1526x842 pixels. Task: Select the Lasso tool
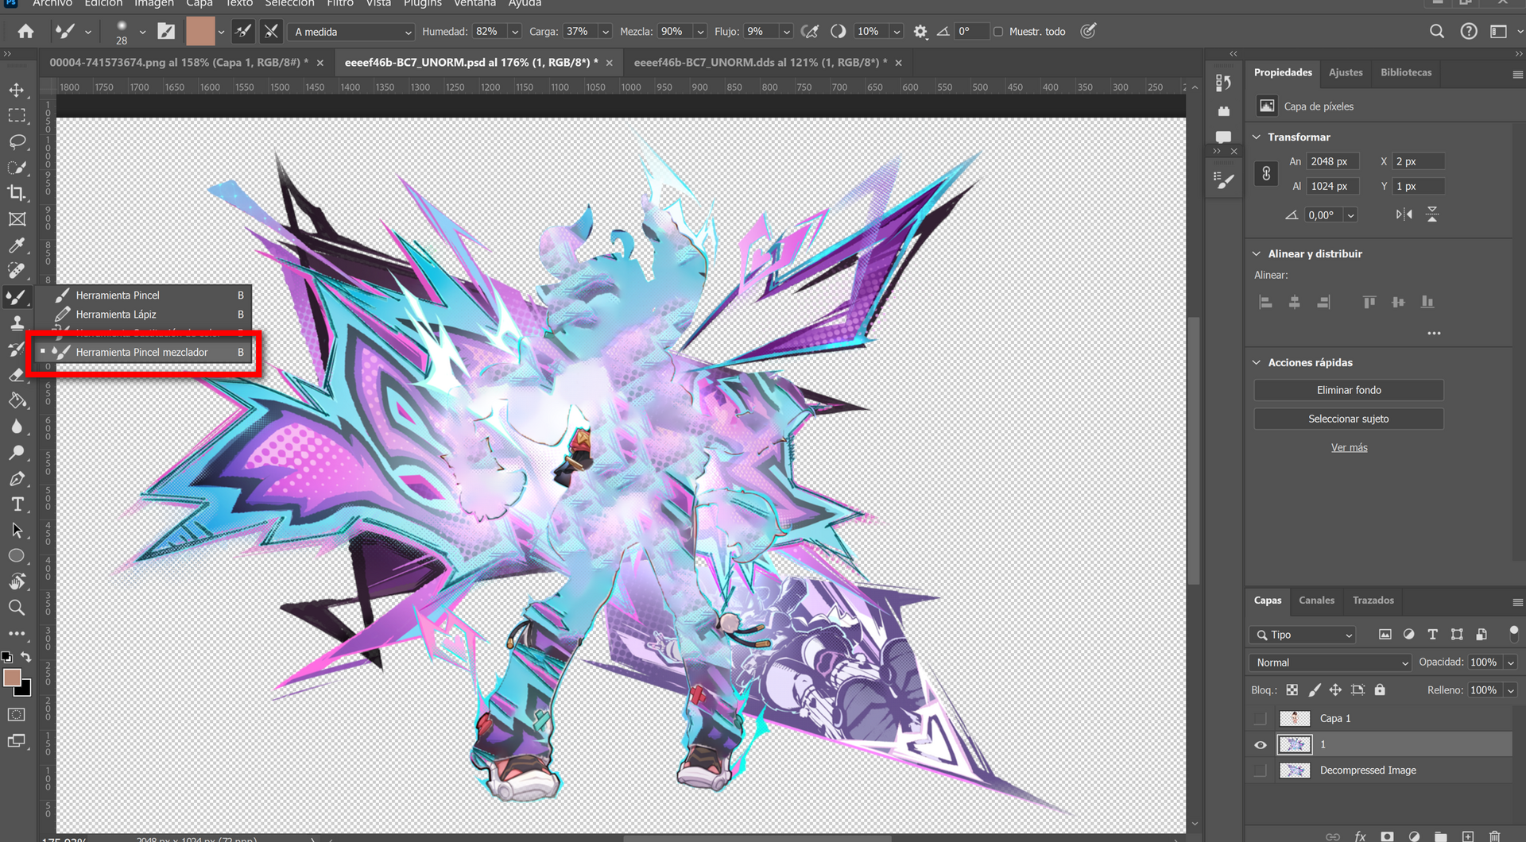(17, 142)
